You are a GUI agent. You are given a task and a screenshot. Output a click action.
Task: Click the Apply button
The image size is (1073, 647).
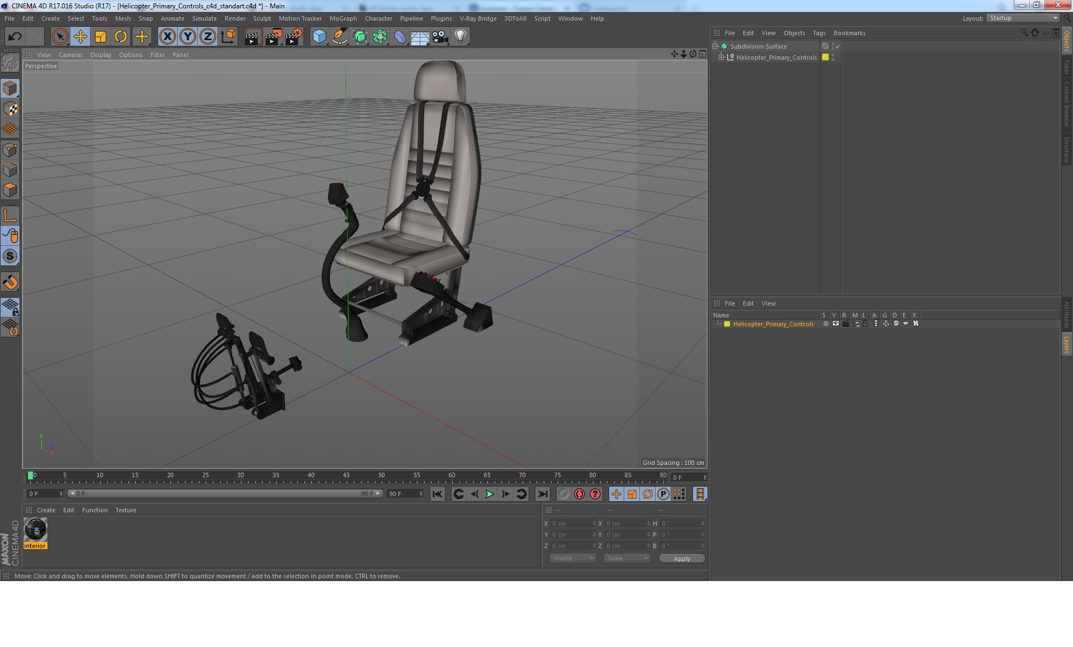point(681,559)
